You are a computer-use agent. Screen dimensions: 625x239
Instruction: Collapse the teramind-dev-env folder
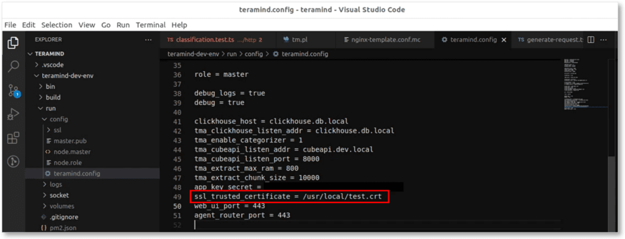click(37, 76)
